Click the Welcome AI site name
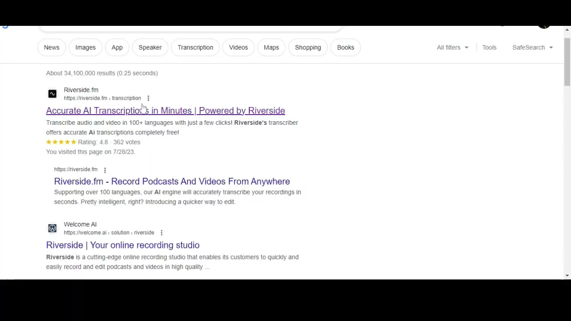The height and width of the screenshot is (321, 571). coord(80,224)
